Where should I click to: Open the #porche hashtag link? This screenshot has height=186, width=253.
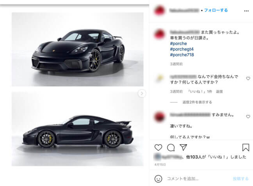pyautogui.click(x=178, y=43)
